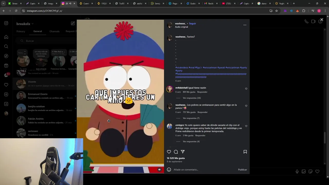Reload the page in the browser
329x185 pixels.
[x=16, y=11]
